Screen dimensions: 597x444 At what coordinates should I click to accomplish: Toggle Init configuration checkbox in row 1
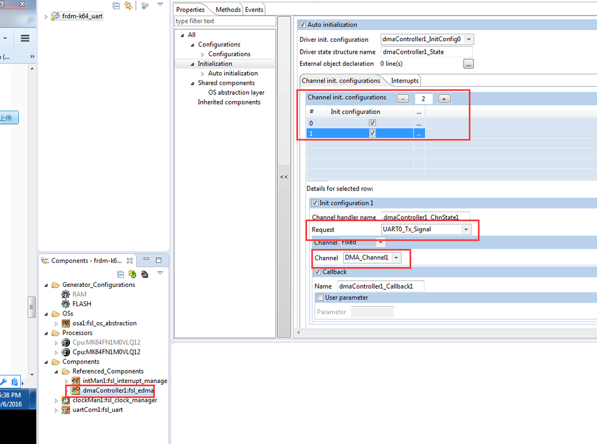[x=372, y=133]
